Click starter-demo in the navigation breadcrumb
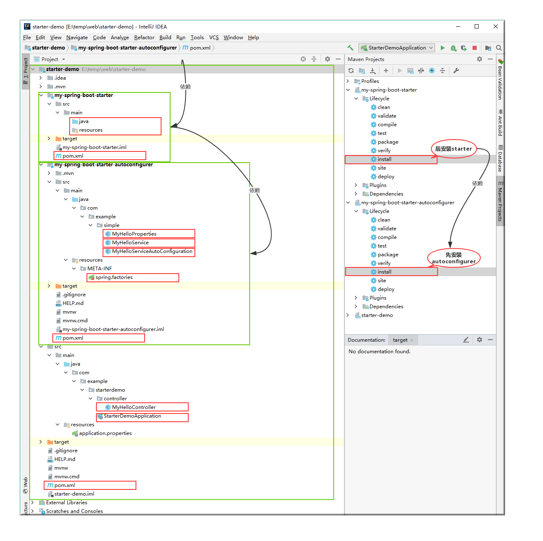The height and width of the screenshot is (541, 543). point(45,48)
